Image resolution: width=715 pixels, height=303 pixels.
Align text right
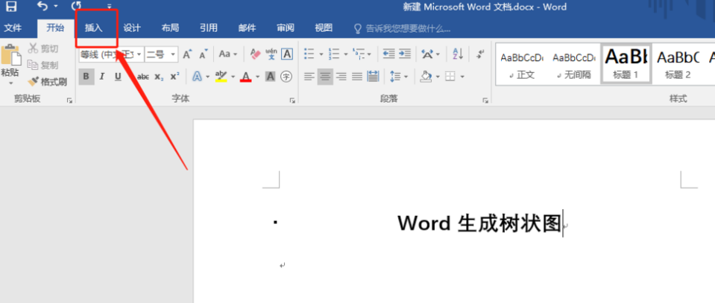[x=341, y=77]
